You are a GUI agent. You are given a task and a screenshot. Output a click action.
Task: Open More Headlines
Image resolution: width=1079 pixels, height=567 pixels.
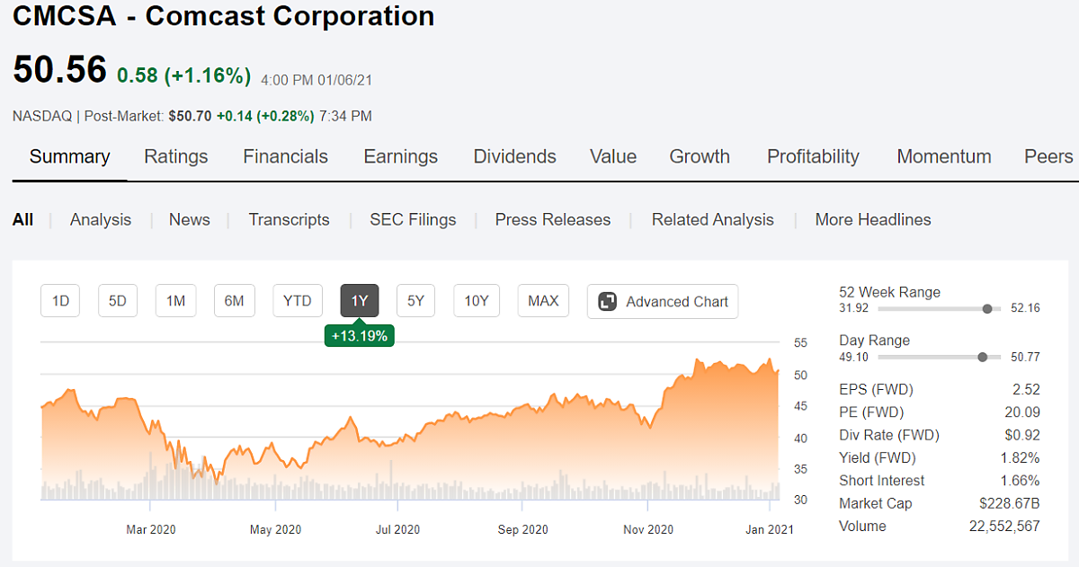point(873,219)
